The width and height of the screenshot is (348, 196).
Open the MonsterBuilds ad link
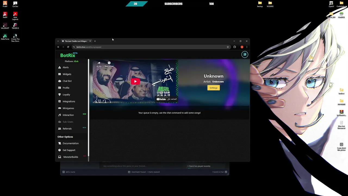71,157
